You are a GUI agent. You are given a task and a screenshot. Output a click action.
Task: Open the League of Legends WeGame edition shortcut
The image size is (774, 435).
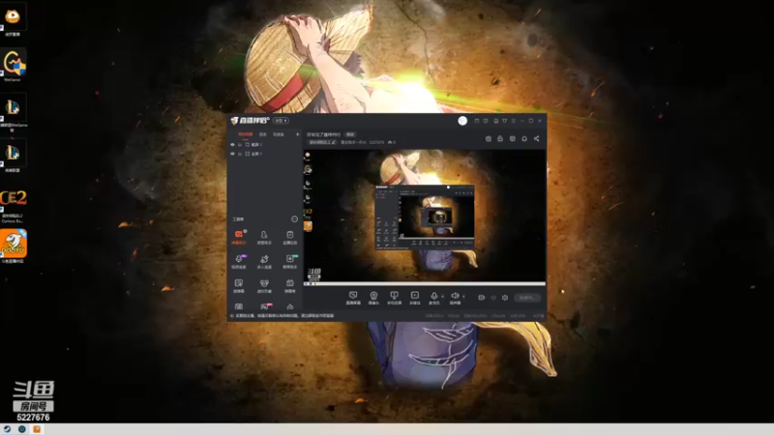tap(13, 115)
